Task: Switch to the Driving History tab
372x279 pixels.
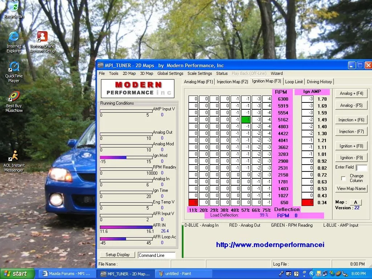Action: point(319,82)
